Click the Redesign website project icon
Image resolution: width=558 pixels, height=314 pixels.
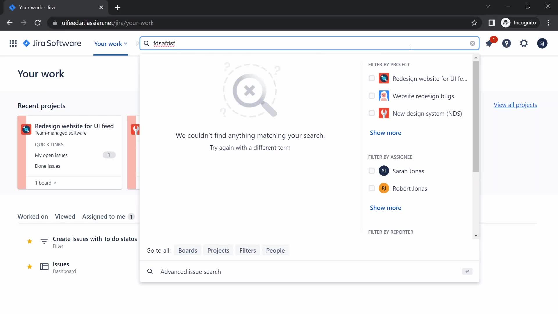[384, 78]
